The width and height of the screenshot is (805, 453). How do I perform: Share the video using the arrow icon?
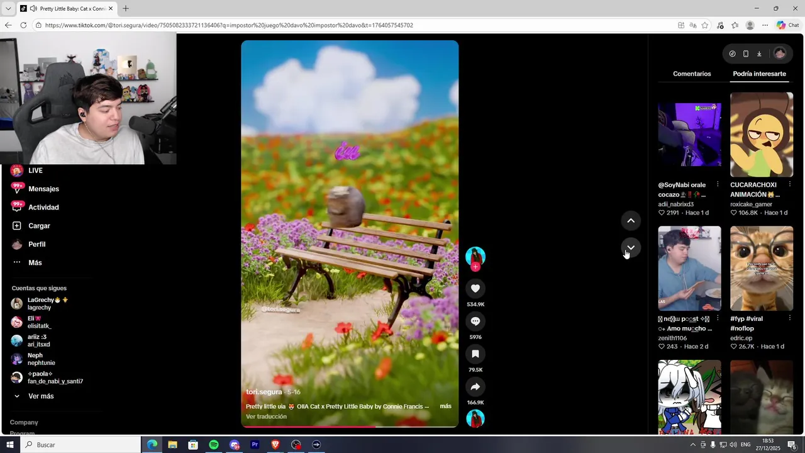tap(475, 386)
